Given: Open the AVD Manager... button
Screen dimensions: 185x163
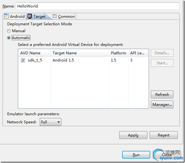Looking at the screenshot, I should [162, 104].
